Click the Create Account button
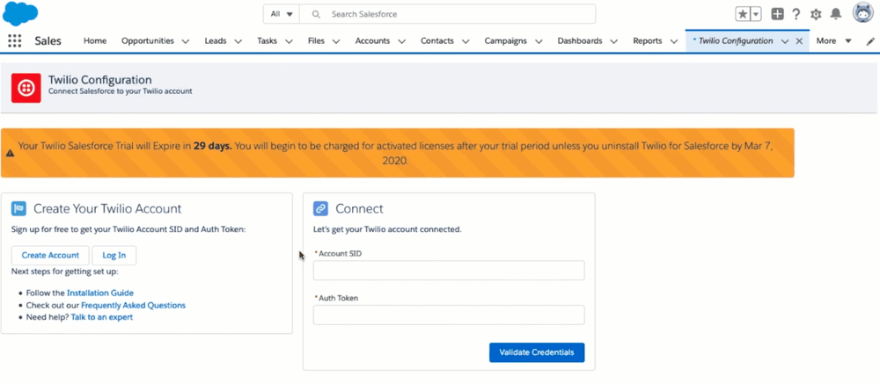The height and width of the screenshot is (384, 880). coord(50,256)
